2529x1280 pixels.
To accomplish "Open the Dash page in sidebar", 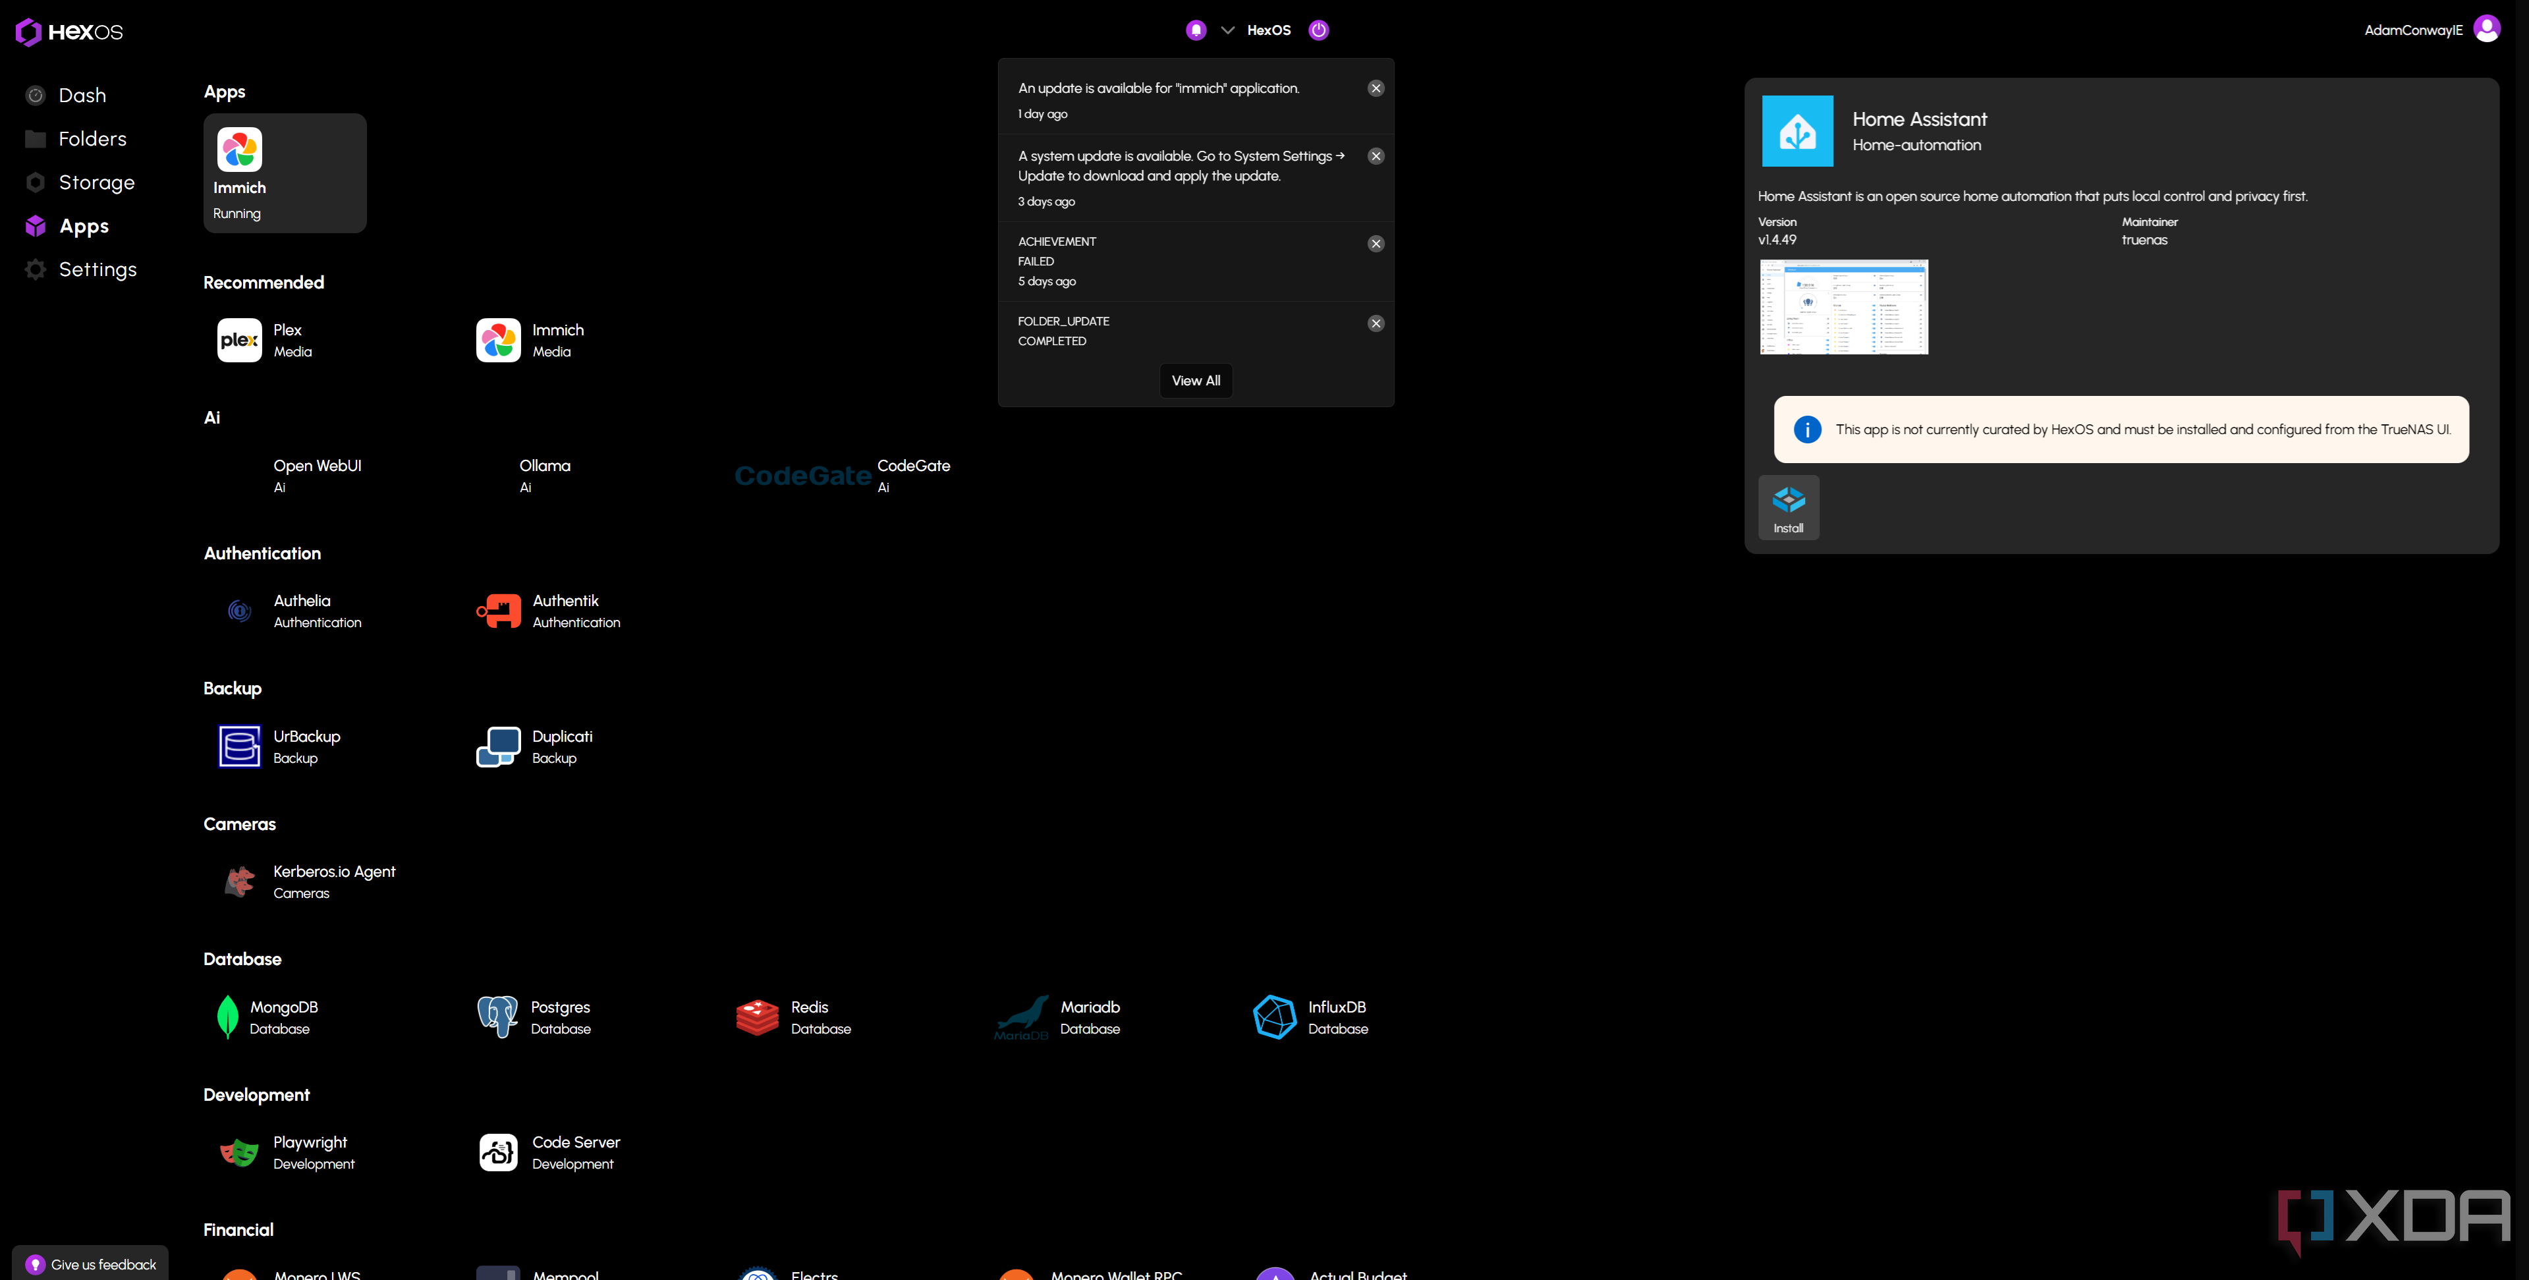I will tap(66, 96).
